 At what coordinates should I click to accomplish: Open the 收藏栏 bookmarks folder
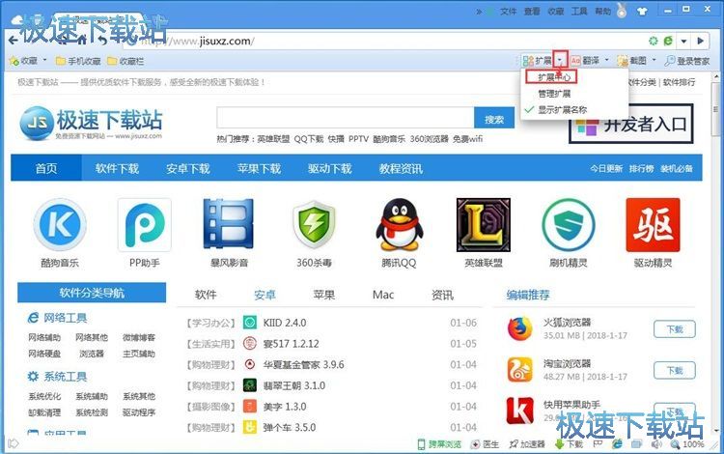click(125, 61)
